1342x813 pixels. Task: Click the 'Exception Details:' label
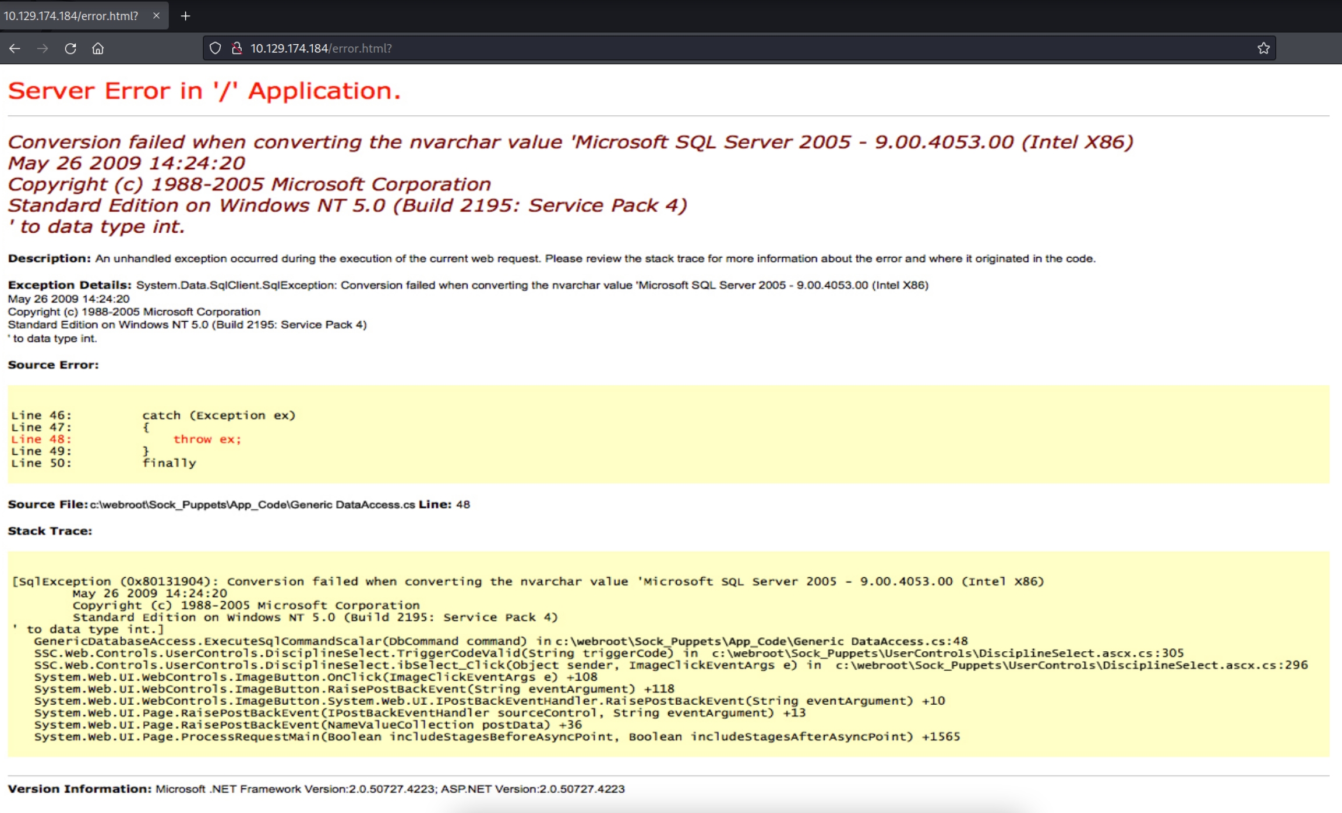point(69,285)
